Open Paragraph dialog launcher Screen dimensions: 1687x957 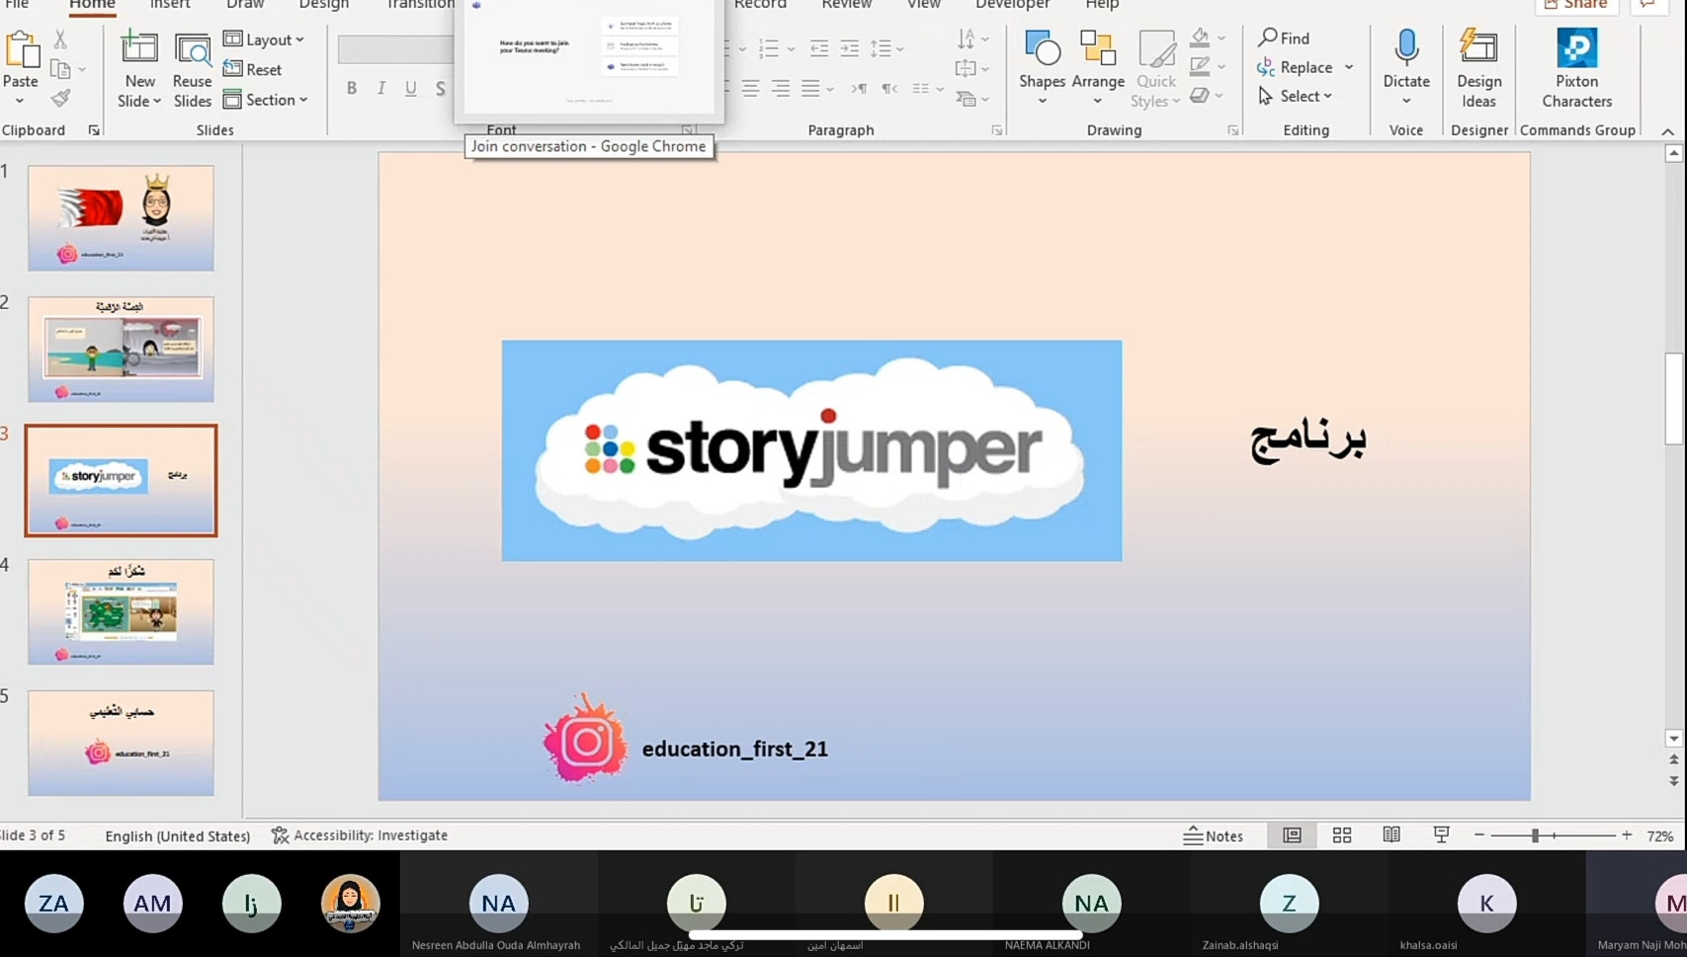997,130
